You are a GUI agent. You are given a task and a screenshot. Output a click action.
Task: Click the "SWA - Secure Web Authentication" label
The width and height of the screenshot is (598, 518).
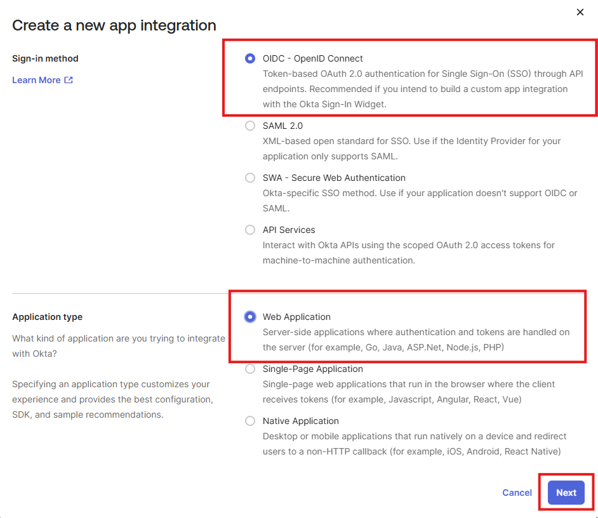click(334, 178)
